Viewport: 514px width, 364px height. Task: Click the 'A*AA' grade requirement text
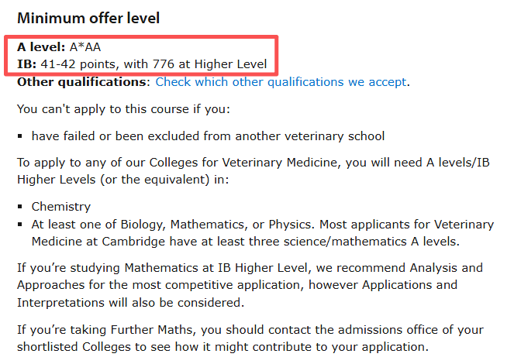tap(85, 47)
